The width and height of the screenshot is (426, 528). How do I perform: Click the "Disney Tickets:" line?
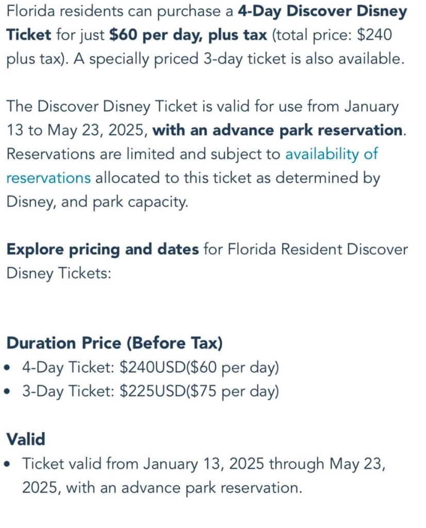pos(59,273)
